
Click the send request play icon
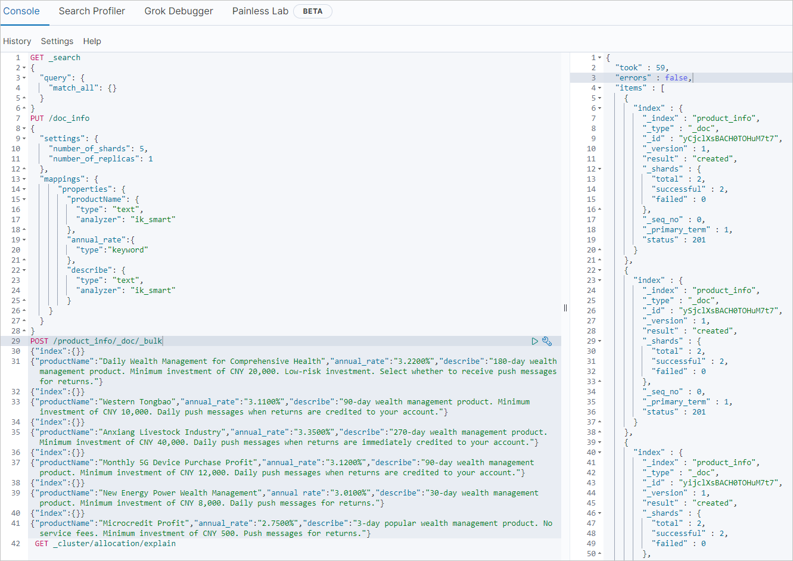534,341
